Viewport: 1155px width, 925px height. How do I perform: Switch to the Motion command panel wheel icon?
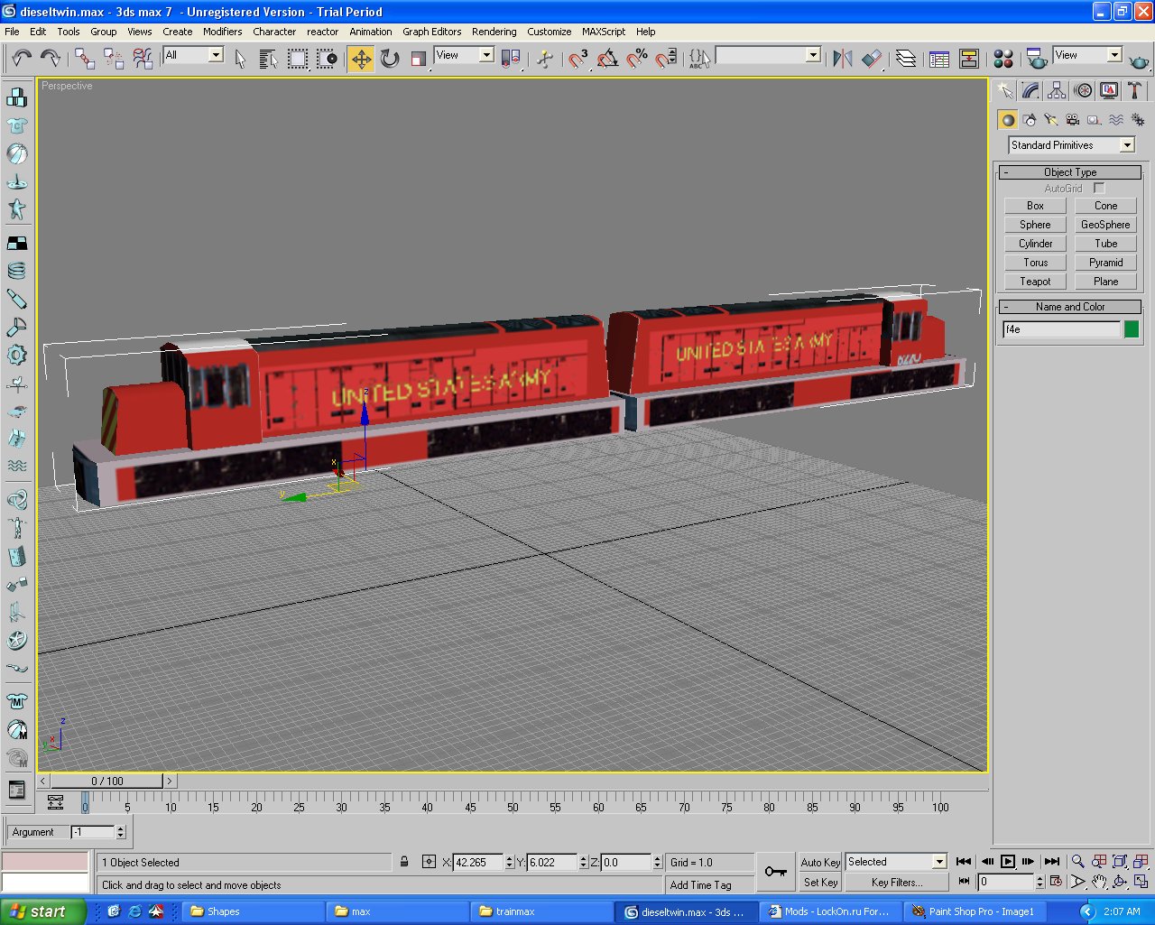tap(1083, 90)
